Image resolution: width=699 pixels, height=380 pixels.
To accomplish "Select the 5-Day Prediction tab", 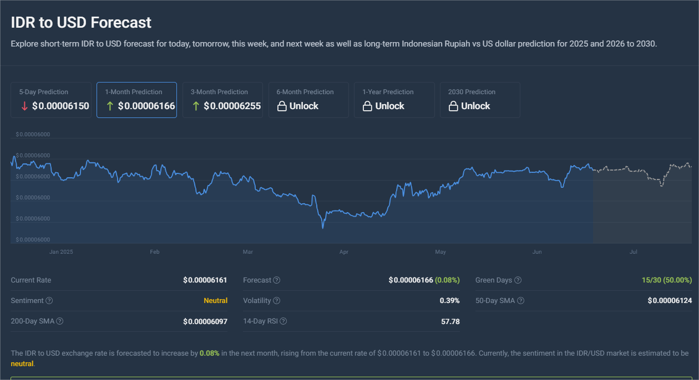I will click(x=51, y=100).
